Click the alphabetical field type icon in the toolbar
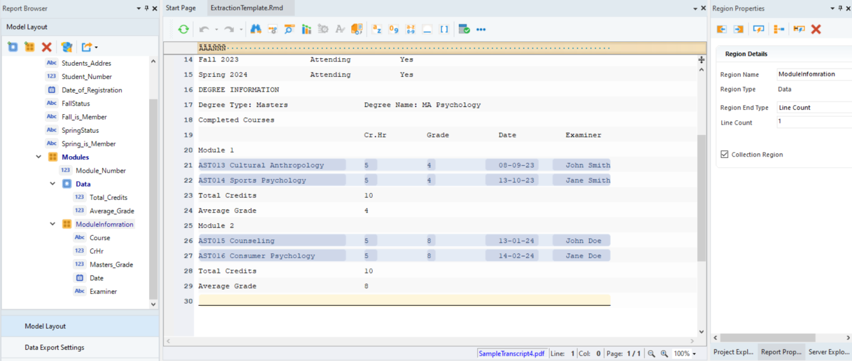This screenshot has width=852, height=361. click(x=377, y=29)
